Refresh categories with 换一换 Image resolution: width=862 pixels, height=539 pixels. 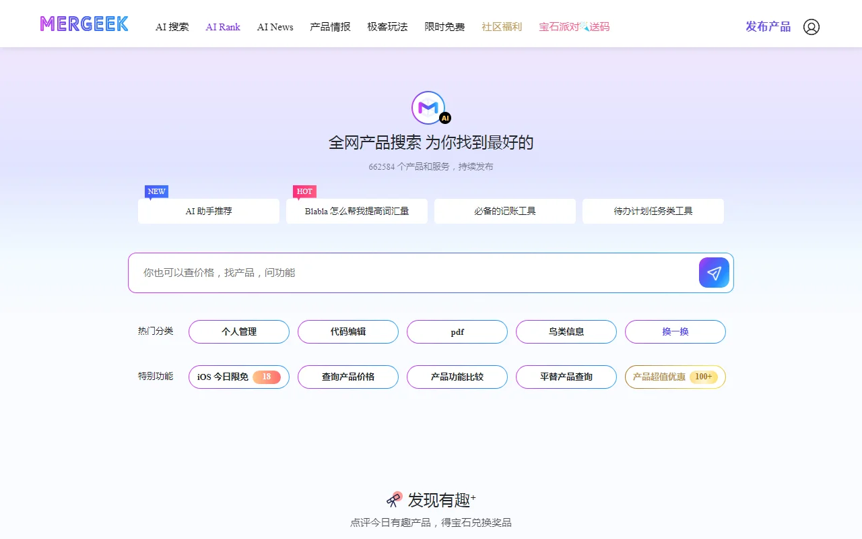click(x=675, y=331)
